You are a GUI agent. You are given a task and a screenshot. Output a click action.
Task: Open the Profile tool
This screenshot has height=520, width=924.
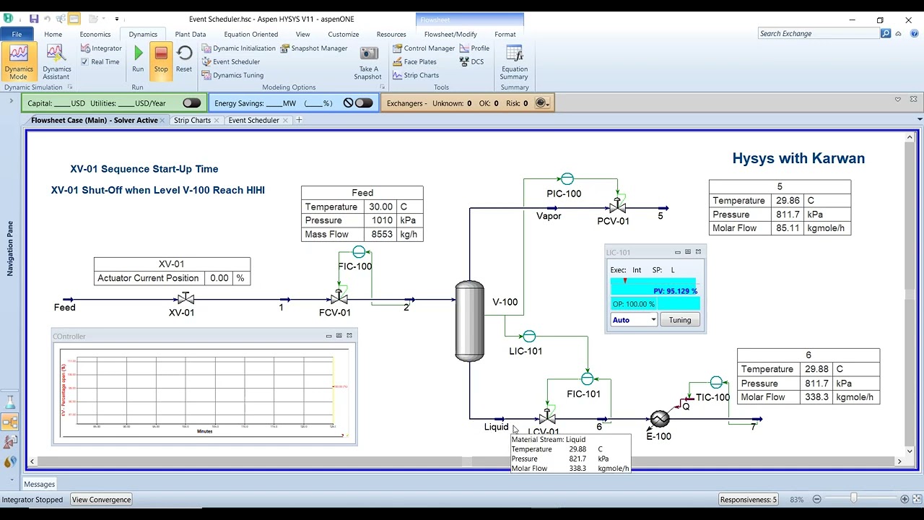pyautogui.click(x=474, y=48)
